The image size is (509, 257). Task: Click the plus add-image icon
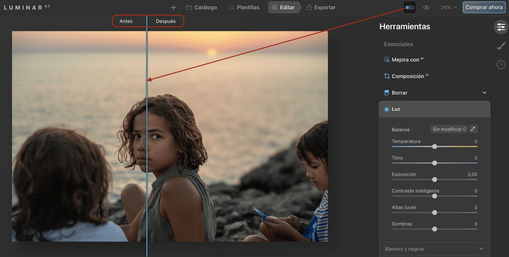point(173,8)
